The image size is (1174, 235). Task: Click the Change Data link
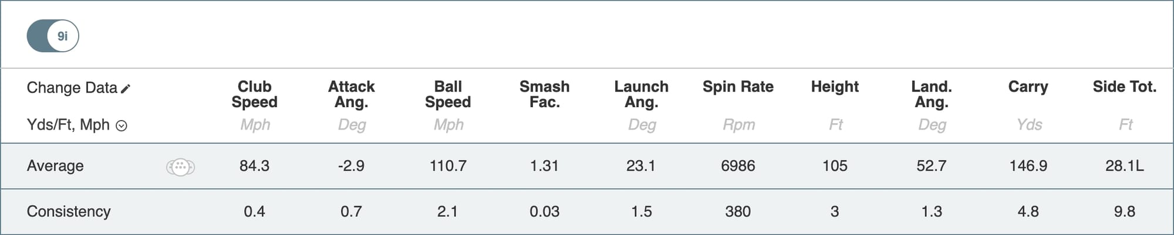click(72, 88)
